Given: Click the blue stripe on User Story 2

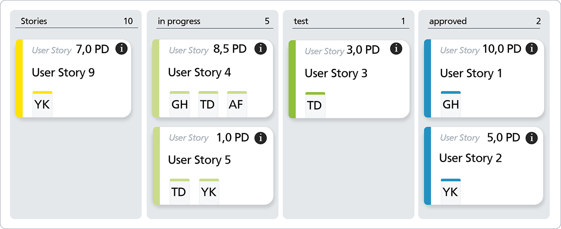Looking at the screenshot, I should (x=427, y=166).
